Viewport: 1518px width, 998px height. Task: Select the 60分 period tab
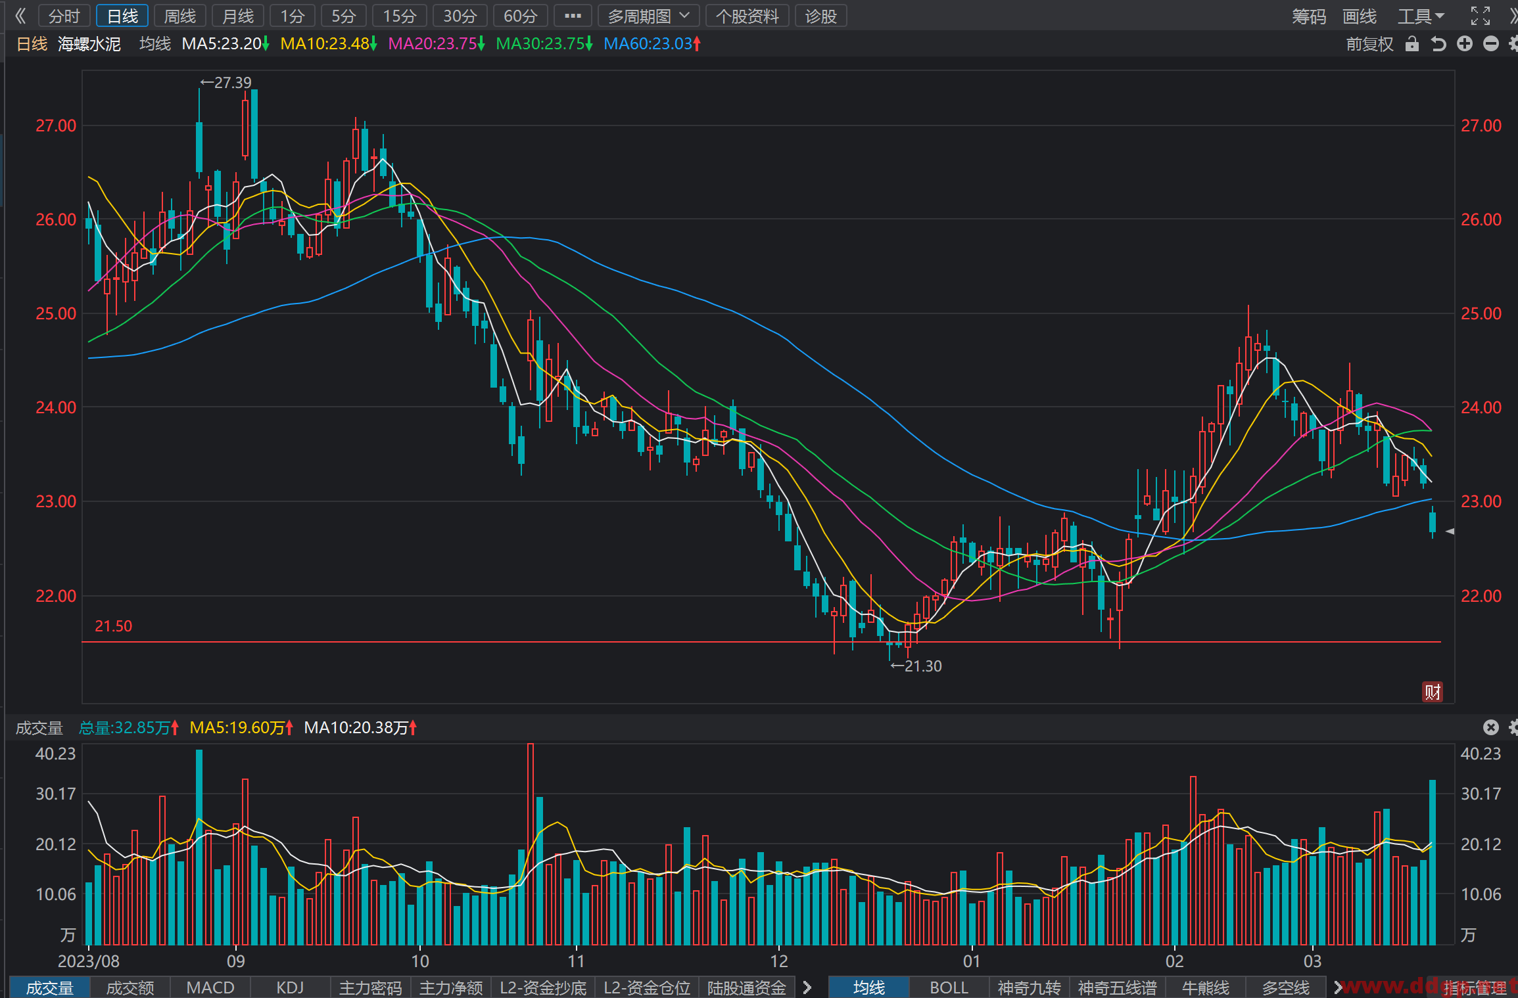tap(521, 16)
